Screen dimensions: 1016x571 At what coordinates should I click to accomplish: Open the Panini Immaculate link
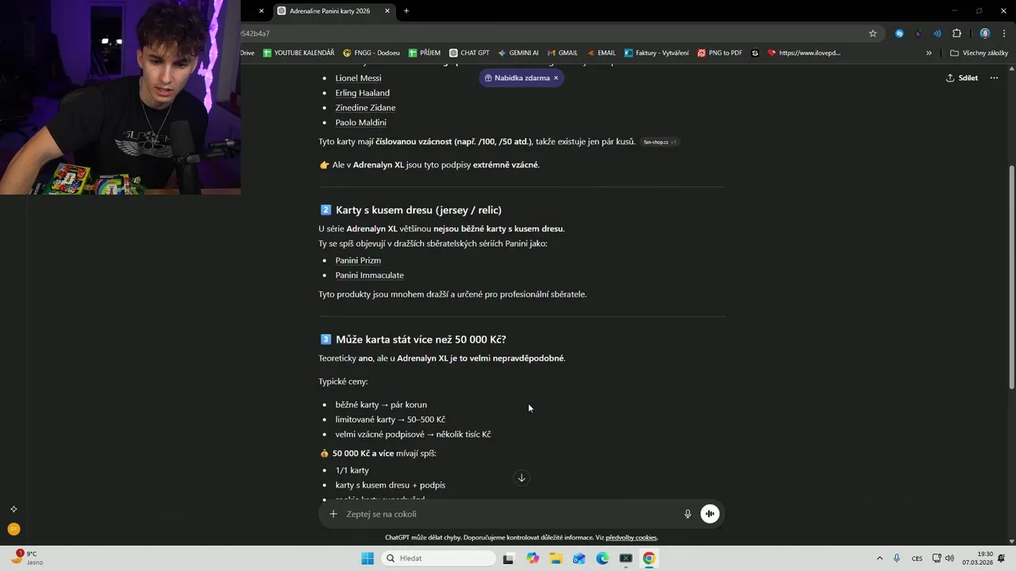369,275
